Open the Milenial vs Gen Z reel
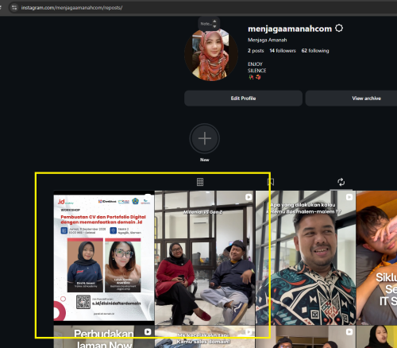 tap(205, 257)
